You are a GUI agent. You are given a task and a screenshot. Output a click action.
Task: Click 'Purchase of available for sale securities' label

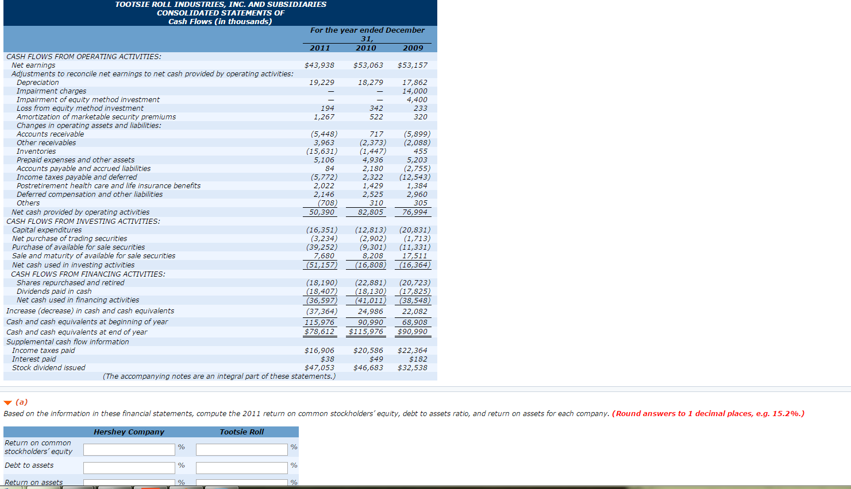(x=78, y=247)
